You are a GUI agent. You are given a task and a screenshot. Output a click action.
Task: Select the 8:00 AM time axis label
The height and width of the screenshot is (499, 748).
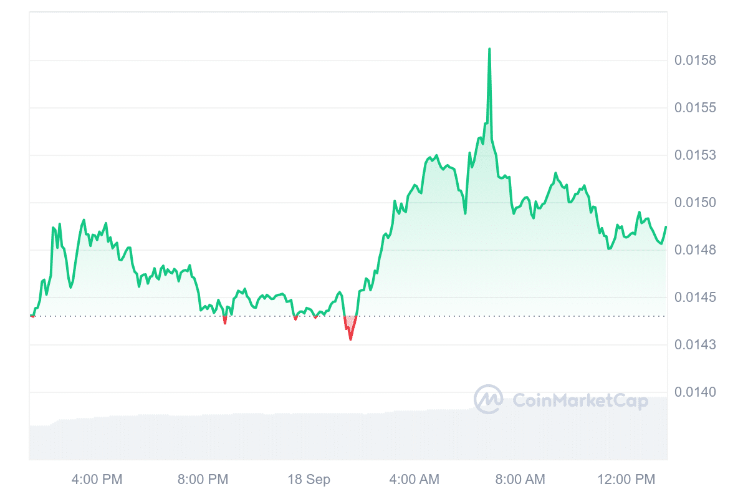tap(520, 480)
